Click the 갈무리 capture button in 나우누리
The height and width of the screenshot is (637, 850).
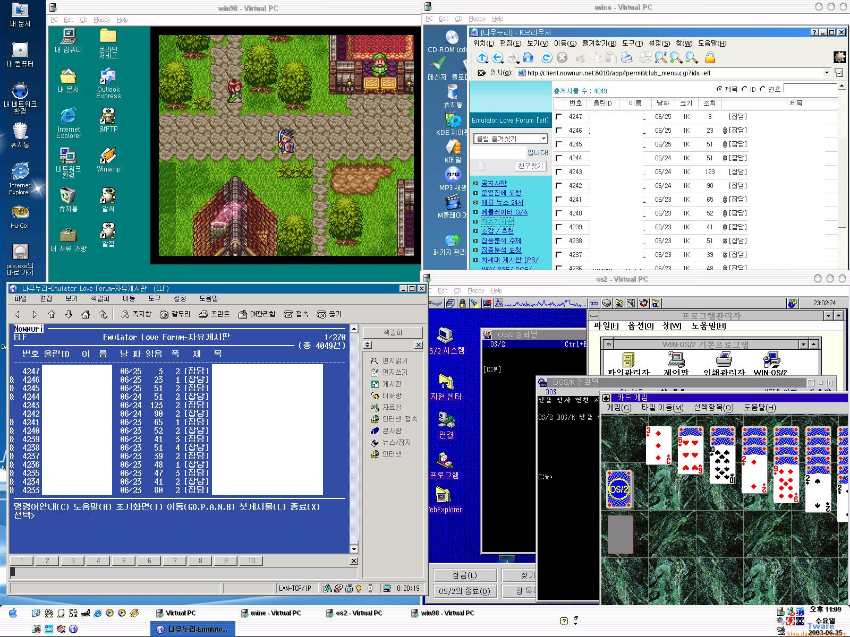pyautogui.click(x=175, y=314)
